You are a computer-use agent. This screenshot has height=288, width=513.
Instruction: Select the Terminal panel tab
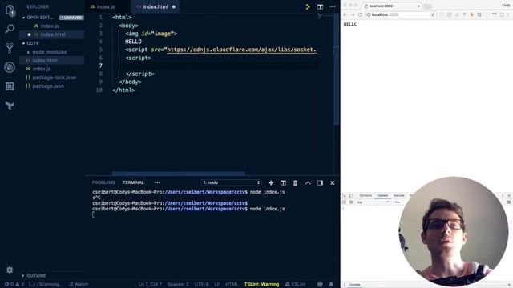point(133,182)
